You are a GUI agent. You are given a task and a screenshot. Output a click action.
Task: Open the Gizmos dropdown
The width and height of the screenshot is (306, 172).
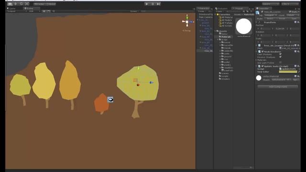(134, 11)
